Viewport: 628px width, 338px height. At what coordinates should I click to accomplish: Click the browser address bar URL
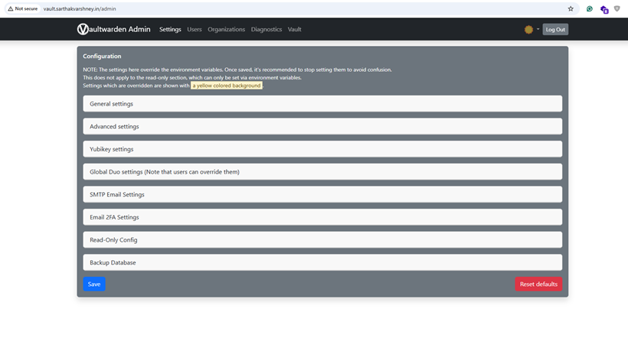pos(80,9)
